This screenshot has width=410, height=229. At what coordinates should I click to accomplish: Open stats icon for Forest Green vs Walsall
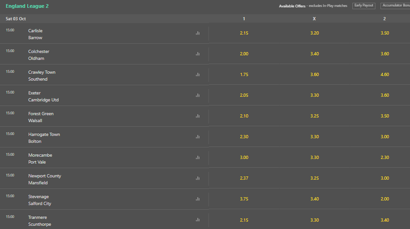click(198, 116)
